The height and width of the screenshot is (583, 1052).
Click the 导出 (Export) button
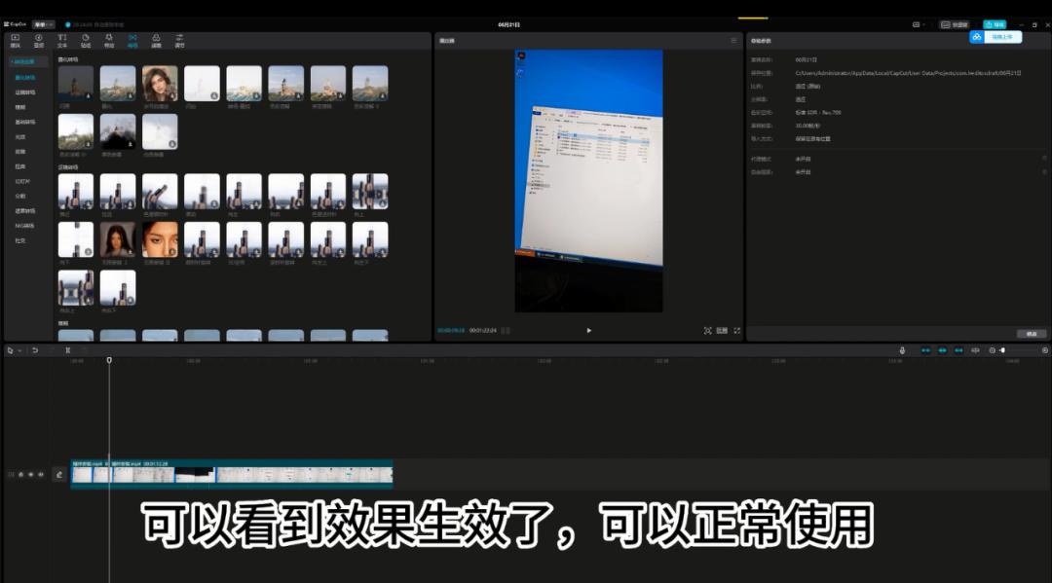point(996,22)
